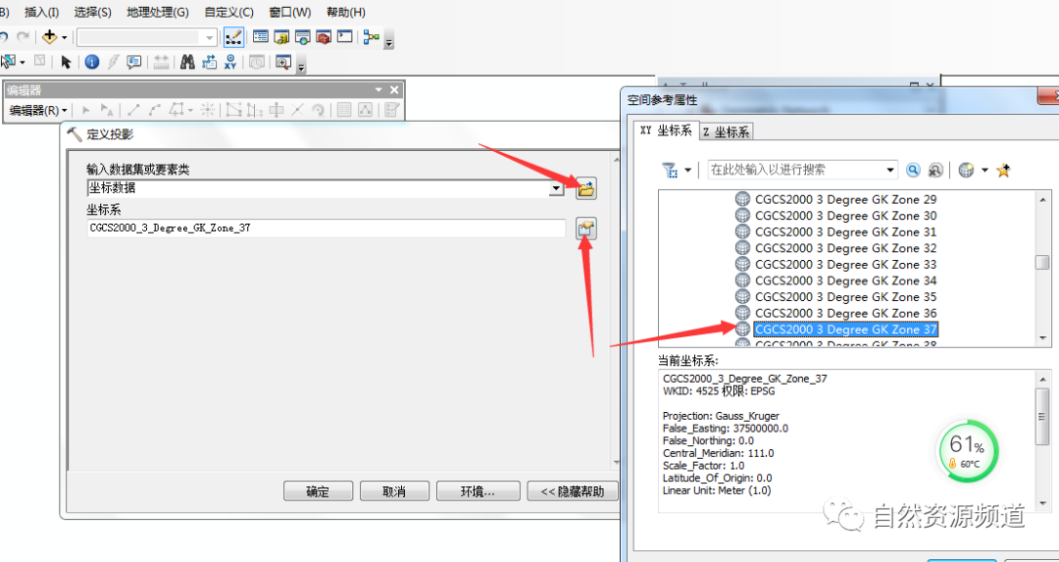The image size is (1059, 562).
Task: Open the 帮助(H) menu
Action: tap(346, 12)
